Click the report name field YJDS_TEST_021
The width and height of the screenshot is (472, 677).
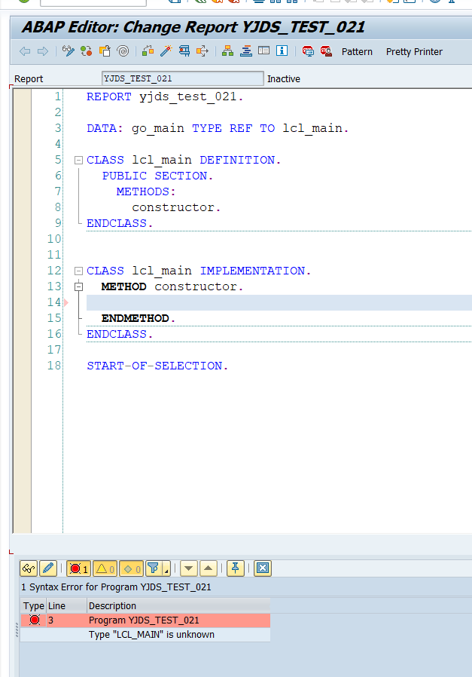tap(182, 78)
